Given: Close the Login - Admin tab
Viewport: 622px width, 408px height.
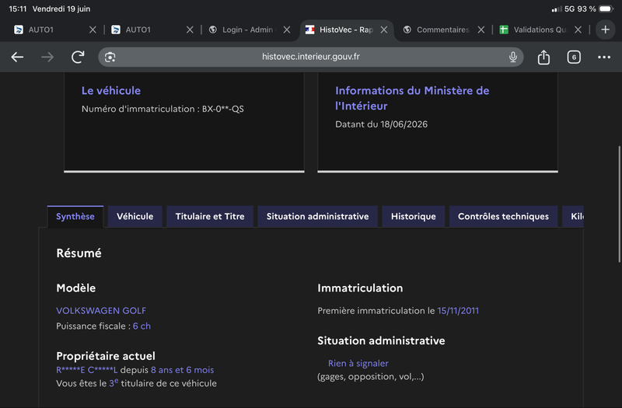Looking at the screenshot, I should pos(287,30).
